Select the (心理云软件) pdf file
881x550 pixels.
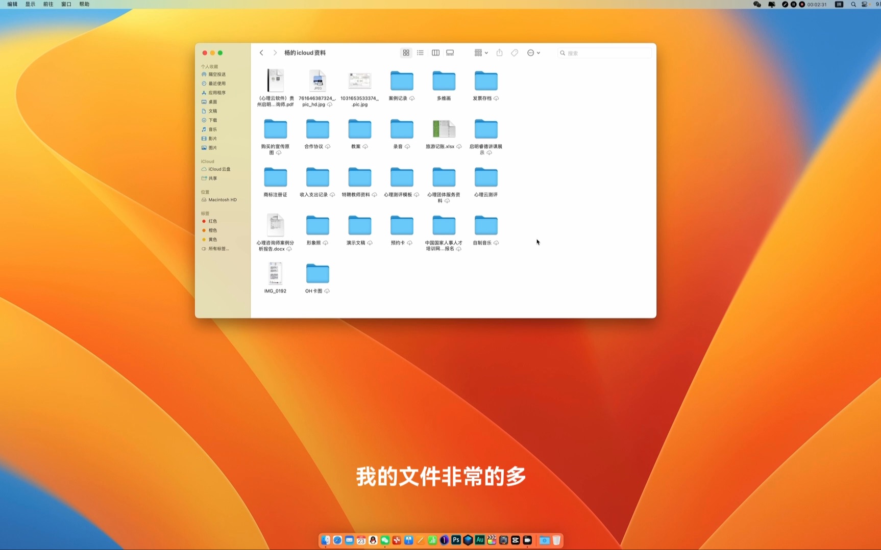tap(276, 81)
